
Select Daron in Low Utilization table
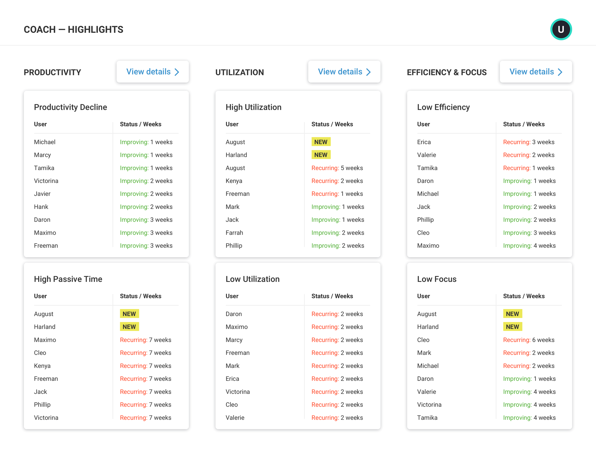(x=233, y=314)
